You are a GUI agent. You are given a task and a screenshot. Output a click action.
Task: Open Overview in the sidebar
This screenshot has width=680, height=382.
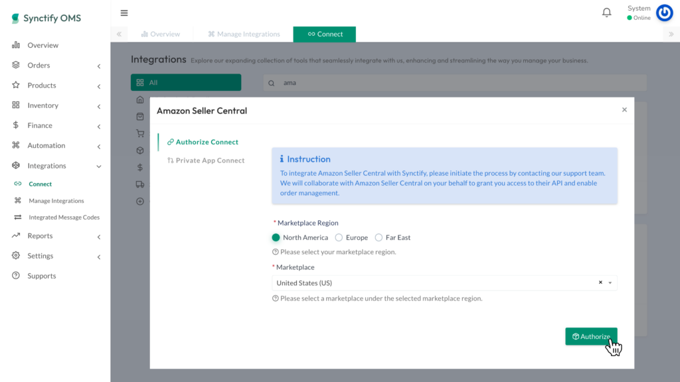click(43, 45)
